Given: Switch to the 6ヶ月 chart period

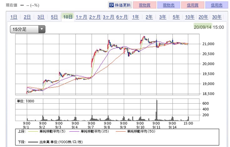Looking at the screenshot, I should coord(122,17).
